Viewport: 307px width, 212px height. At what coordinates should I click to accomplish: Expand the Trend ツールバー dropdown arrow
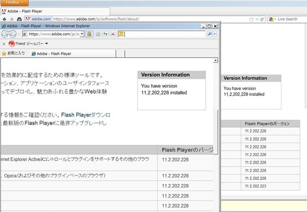click(47, 44)
